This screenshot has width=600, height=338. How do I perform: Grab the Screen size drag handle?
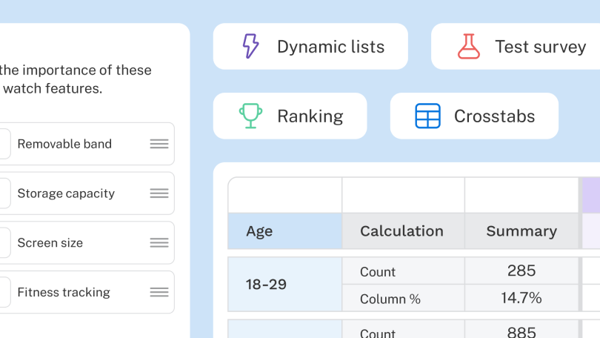tap(159, 242)
